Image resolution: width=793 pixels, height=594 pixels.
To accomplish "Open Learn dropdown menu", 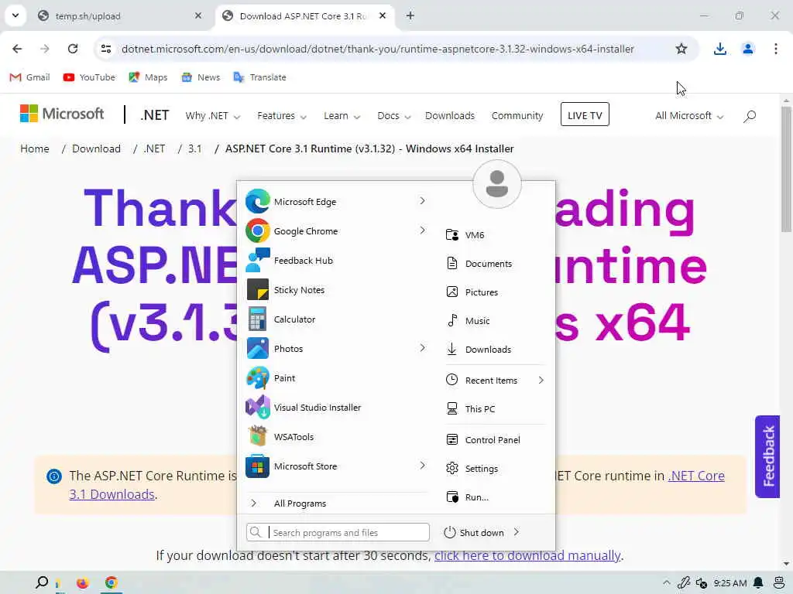I will [342, 116].
